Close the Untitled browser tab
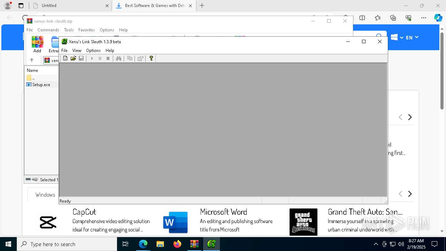 point(107,6)
